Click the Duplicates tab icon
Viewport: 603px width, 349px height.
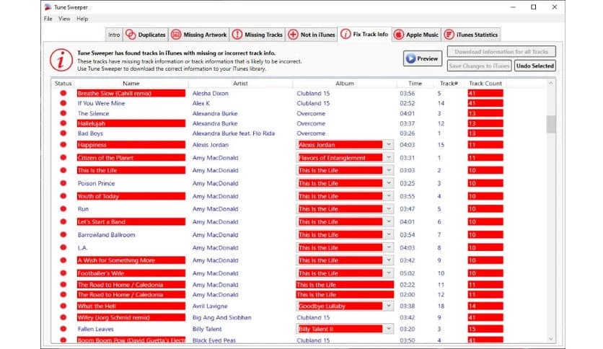[131, 35]
